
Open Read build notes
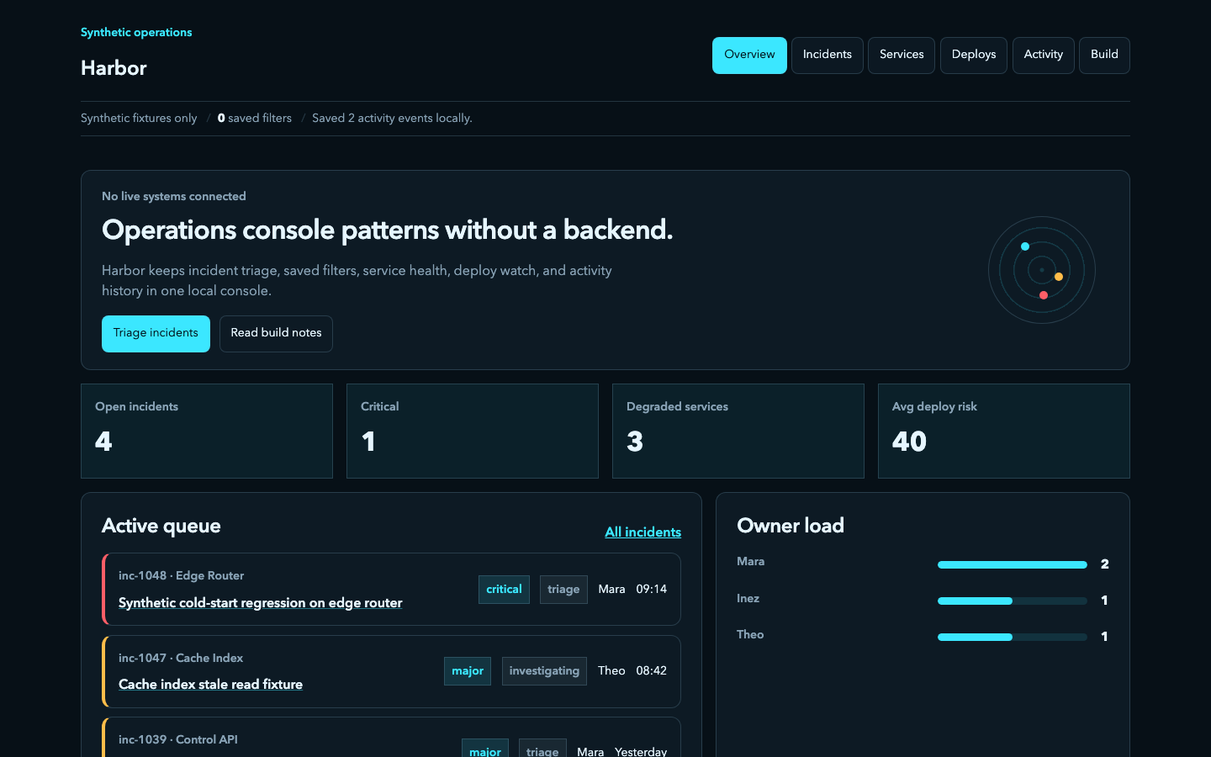pyautogui.click(x=276, y=334)
